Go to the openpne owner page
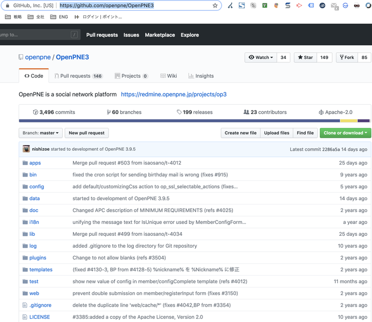This screenshot has height=322, width=372. coord(38,57)
